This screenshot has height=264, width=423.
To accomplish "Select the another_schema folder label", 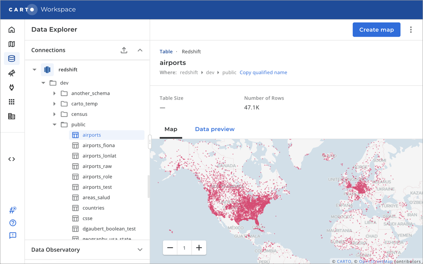I will coord(90,93).
